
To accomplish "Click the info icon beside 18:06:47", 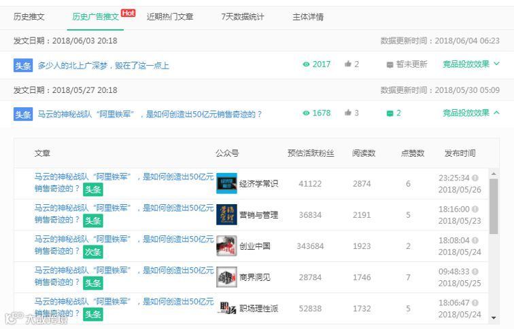I will [x=475, y=303].
